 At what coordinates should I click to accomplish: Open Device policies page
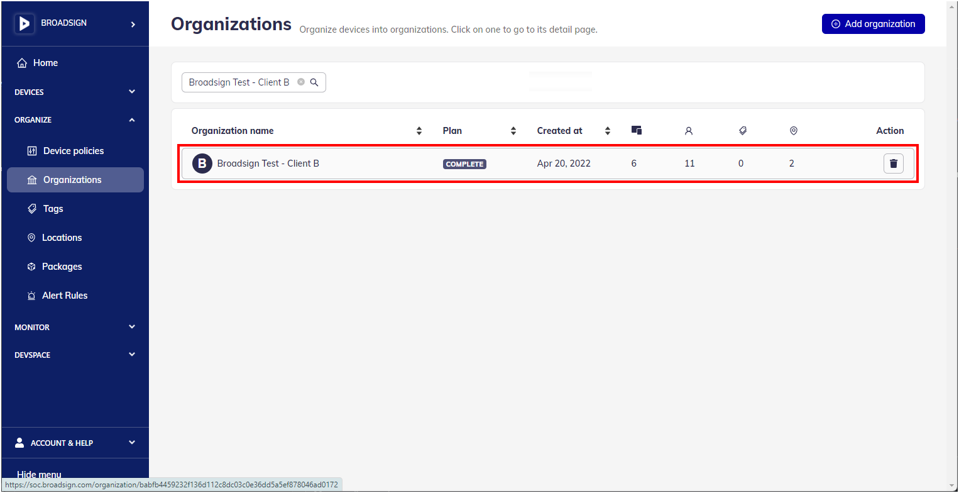[74, 151]
